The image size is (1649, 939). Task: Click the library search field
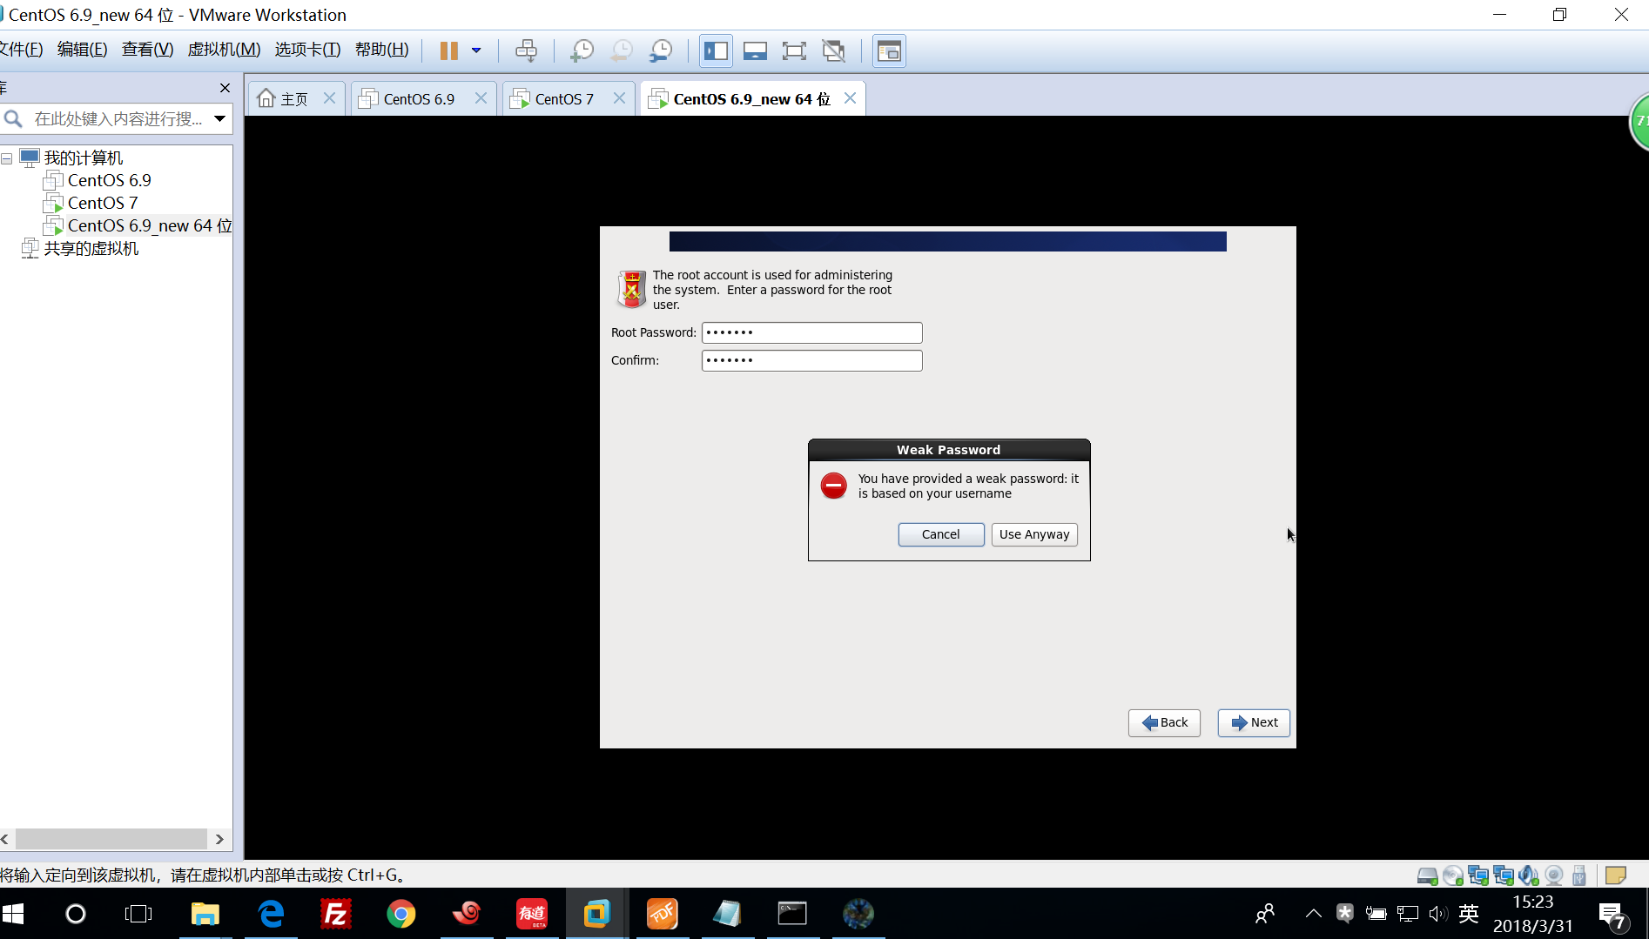point(118,119)
